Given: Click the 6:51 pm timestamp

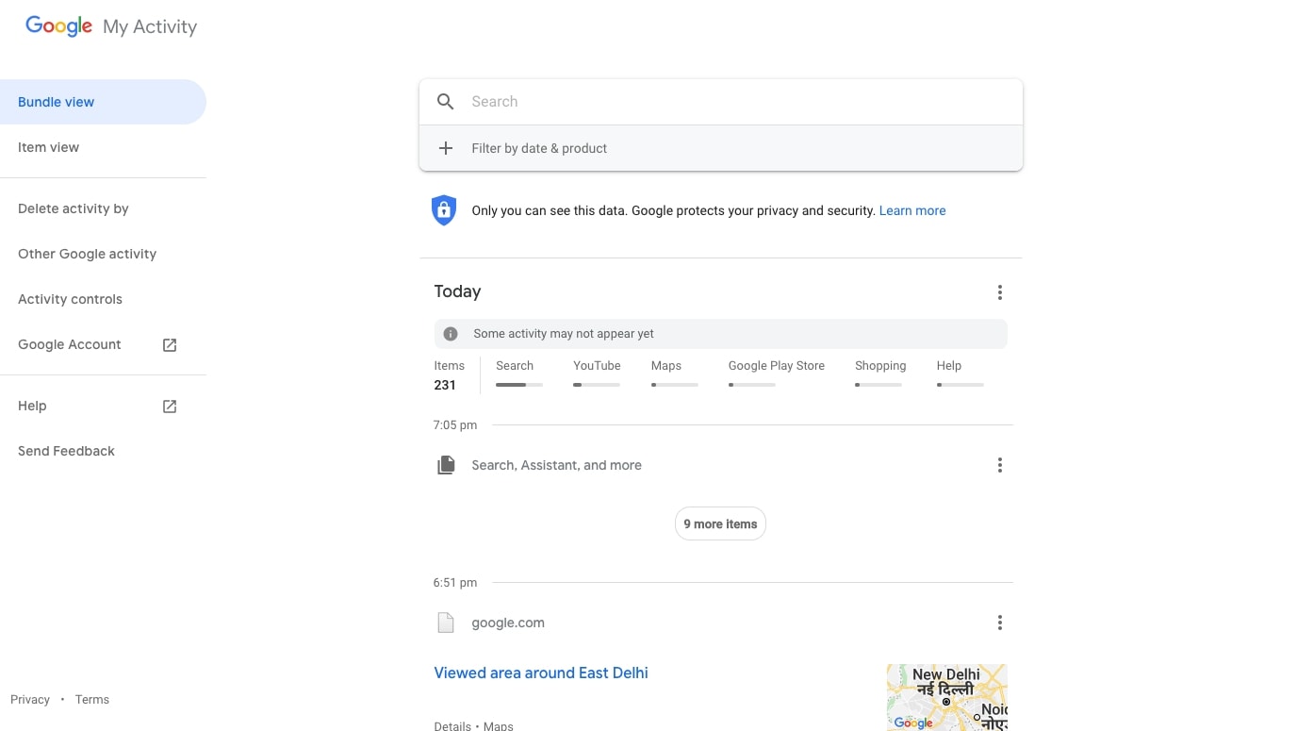Looking at the screenshot, I should coord(455,583).
